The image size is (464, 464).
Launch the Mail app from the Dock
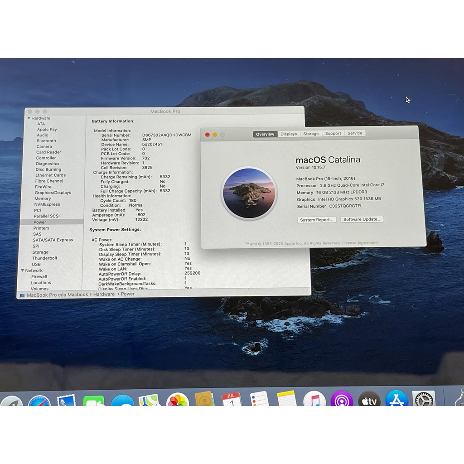(66, 401)
